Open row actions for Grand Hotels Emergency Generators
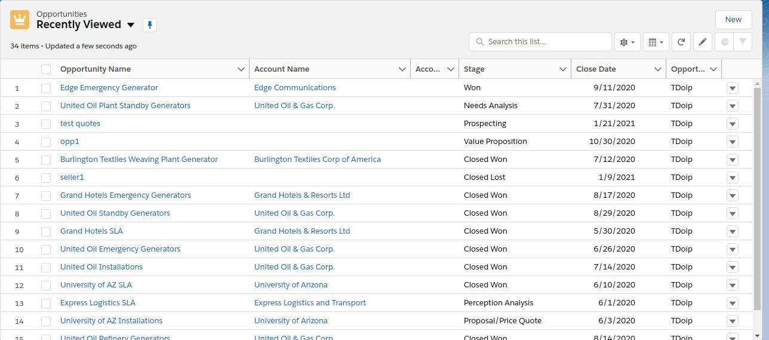 click(733, 195)
